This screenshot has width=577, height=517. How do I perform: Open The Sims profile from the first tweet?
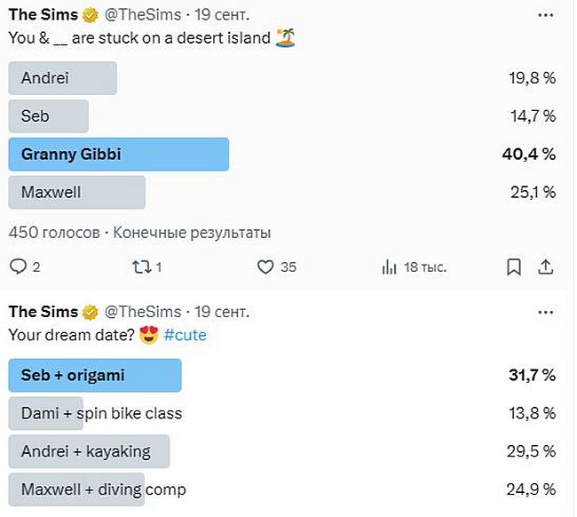pyautogui.click(x=43, y=15)
